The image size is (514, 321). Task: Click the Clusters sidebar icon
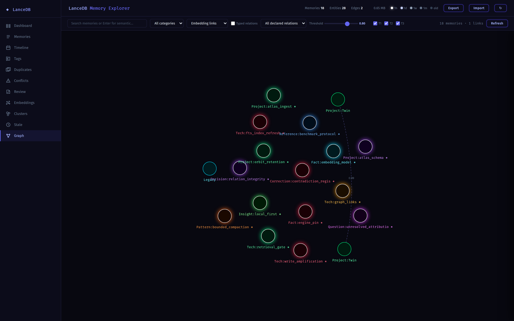point(8,114)
